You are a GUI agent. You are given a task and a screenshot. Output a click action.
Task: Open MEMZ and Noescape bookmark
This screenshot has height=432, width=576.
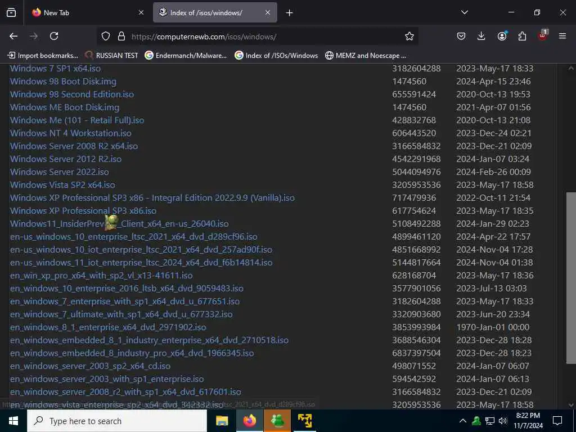(366, 56)
